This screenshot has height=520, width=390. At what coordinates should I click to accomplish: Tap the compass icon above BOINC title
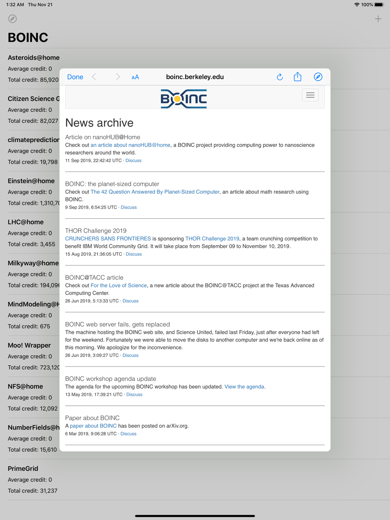click(x=12, y=19)
